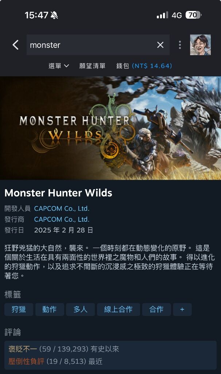Screen dimensions: 221x374
Task: Open the 願望清單 wishlist tab
Action: point(92,66)
